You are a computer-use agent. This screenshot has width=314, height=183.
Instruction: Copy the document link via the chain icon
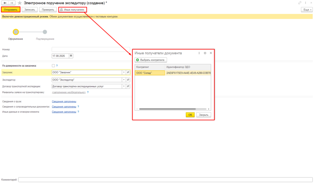coord(300,3)
